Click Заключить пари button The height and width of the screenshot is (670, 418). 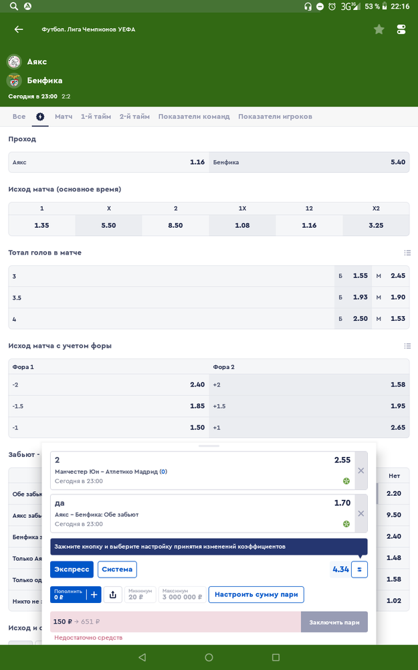click(334, 622)
